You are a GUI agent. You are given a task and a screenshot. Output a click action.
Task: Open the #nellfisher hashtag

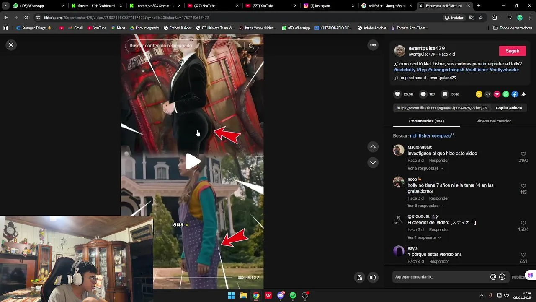477,70
